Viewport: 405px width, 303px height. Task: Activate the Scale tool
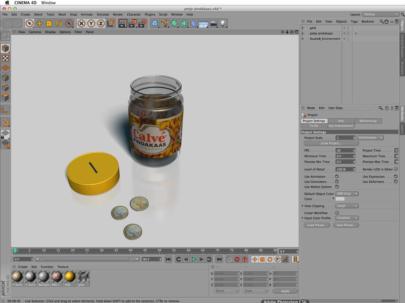point(49,24)
